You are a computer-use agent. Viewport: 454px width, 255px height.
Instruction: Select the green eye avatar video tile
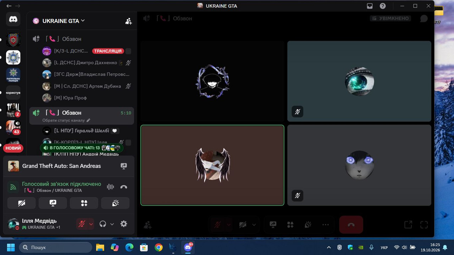point(359,81)
